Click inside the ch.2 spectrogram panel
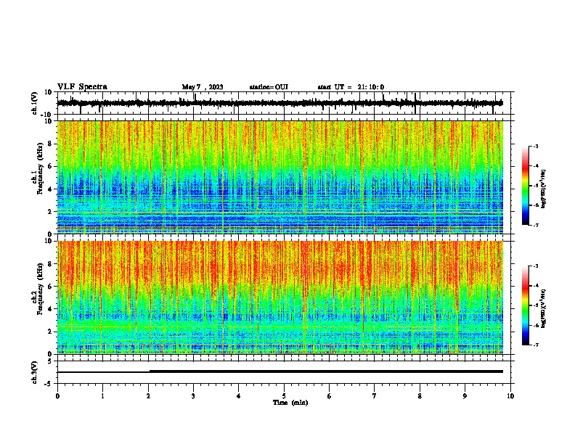The width and height of the screenshot is (575, 444). pos(280,297)
